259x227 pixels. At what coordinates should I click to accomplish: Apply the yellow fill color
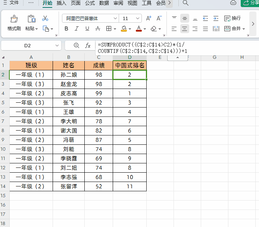(124, 29)
